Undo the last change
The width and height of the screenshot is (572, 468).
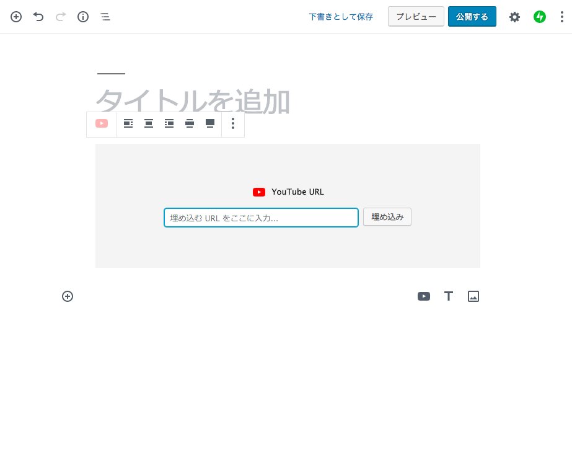point(38,17)
